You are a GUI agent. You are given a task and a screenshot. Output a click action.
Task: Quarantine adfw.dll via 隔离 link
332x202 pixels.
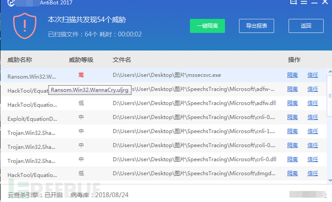(293, 103)
